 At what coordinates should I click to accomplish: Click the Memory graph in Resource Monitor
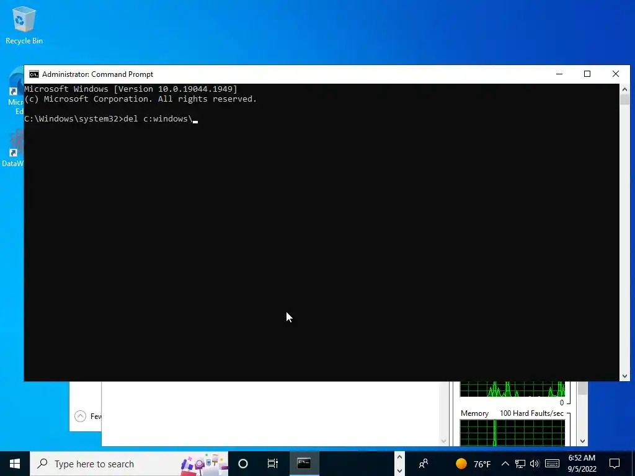tap(512, 433)
